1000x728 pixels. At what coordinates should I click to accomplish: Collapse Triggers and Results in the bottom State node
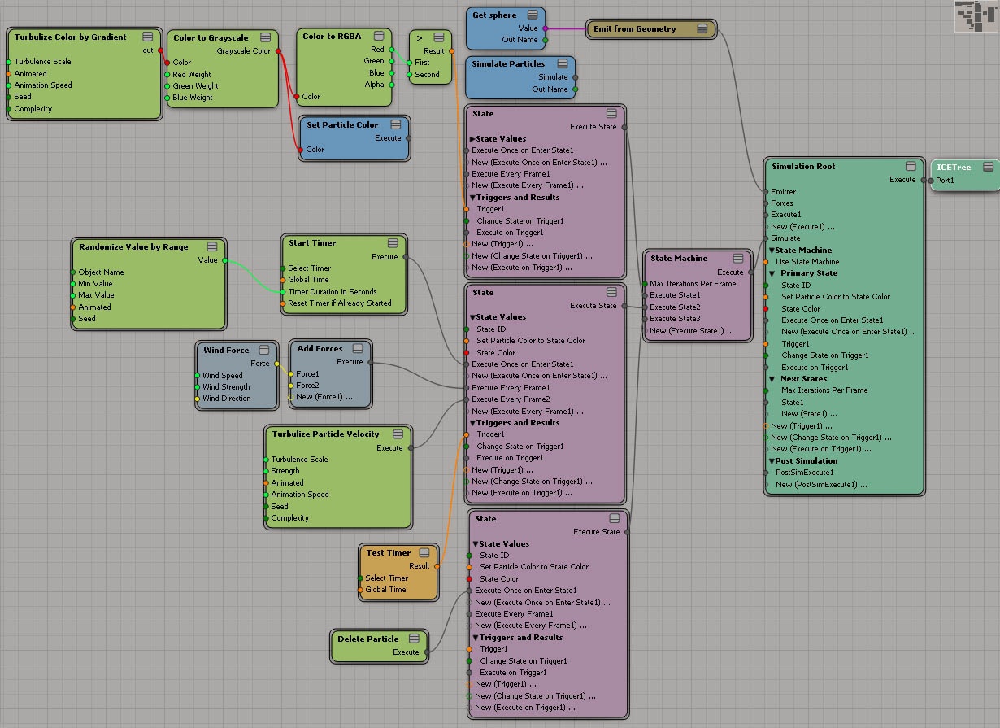pos(476,638)
